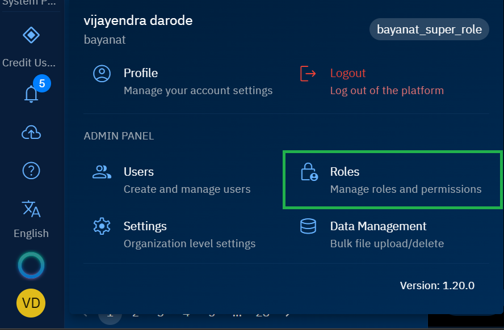Viewport: 504px width, 330px height.
Task: Click the Version: 1.20.0 text
Action: tap(436, 286)
